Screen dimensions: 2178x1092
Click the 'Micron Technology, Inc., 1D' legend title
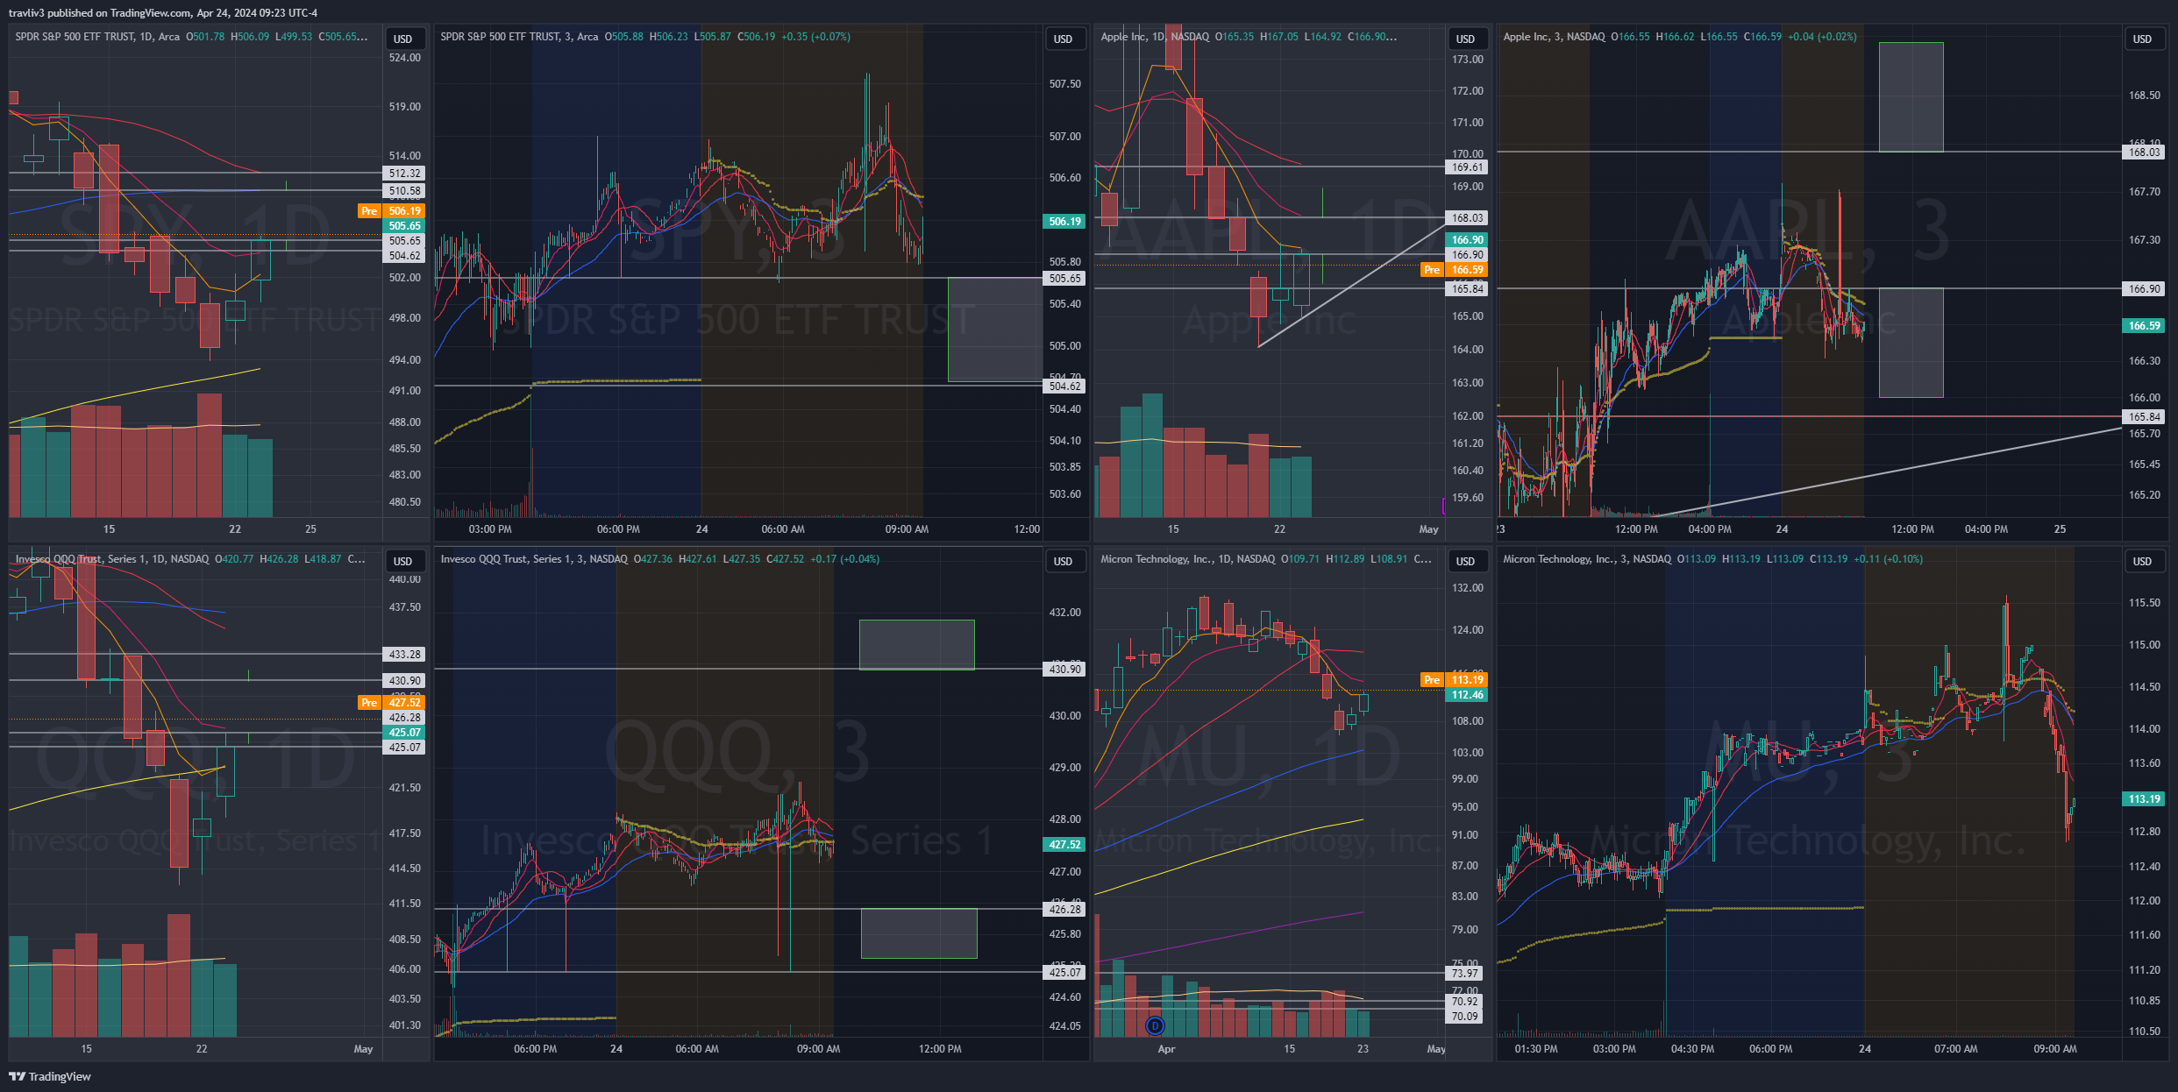[x=1166, y=559]
